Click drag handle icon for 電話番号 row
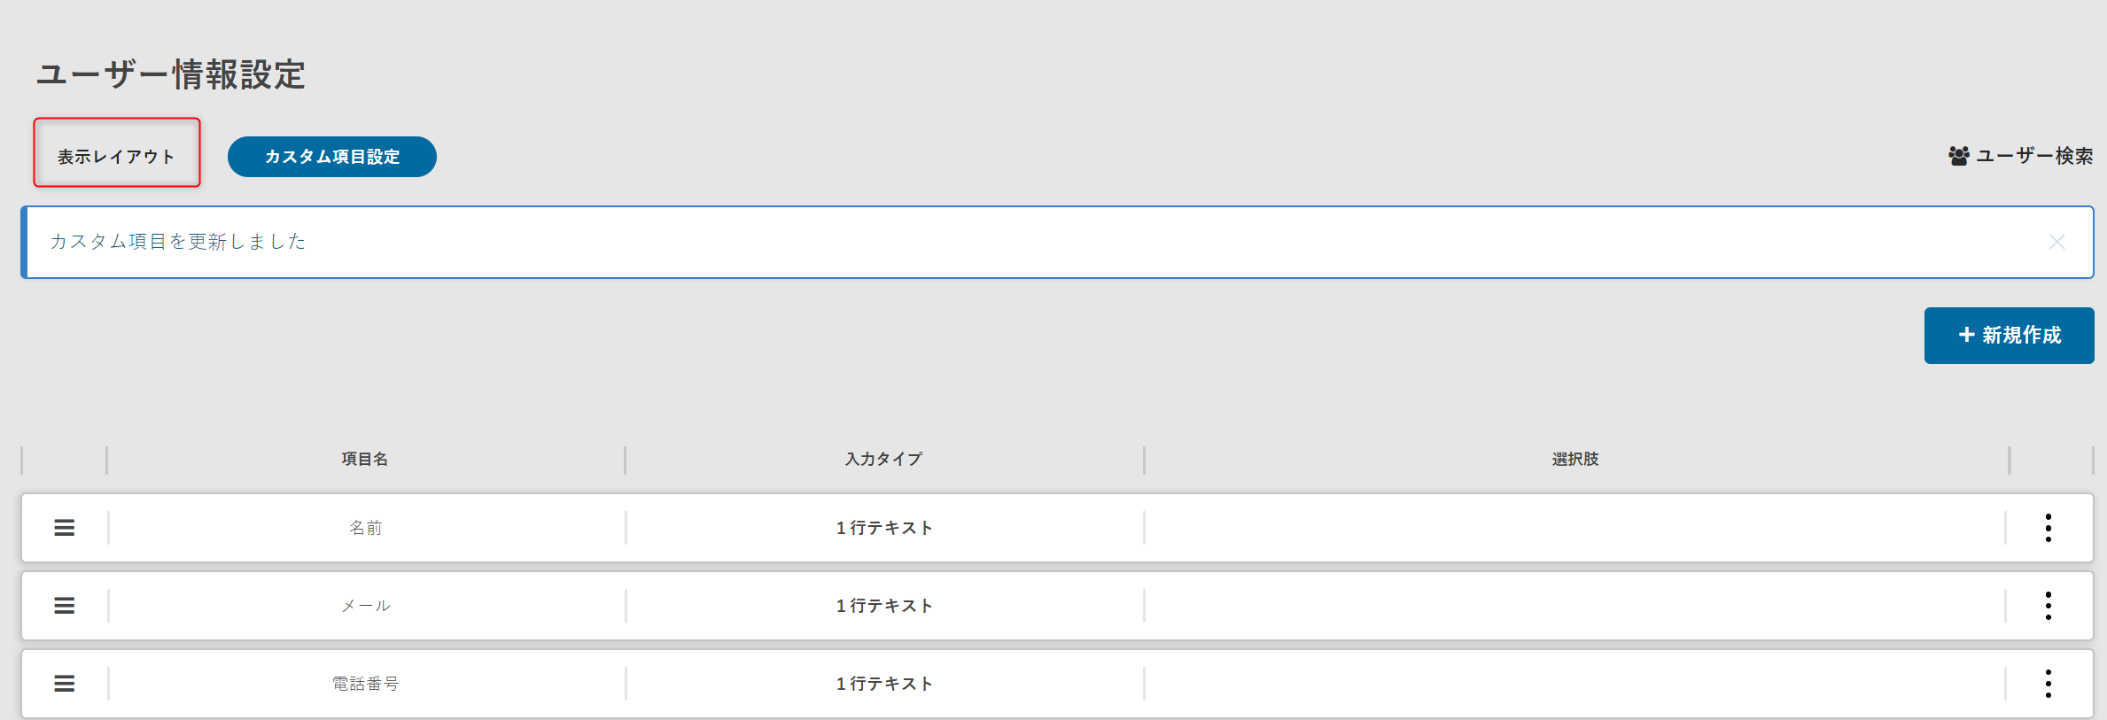Image resolution: width=2107 pixels, height=720 pixels. point(64,684)
